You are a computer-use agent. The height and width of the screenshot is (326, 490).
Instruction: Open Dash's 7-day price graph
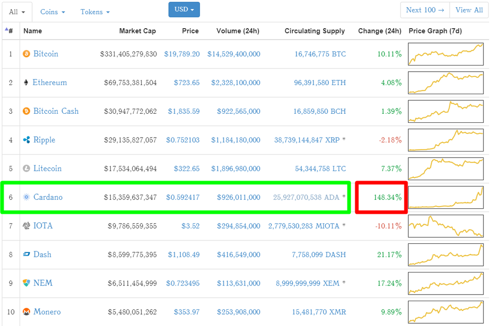pyautogui.click(x=446, y=254)
